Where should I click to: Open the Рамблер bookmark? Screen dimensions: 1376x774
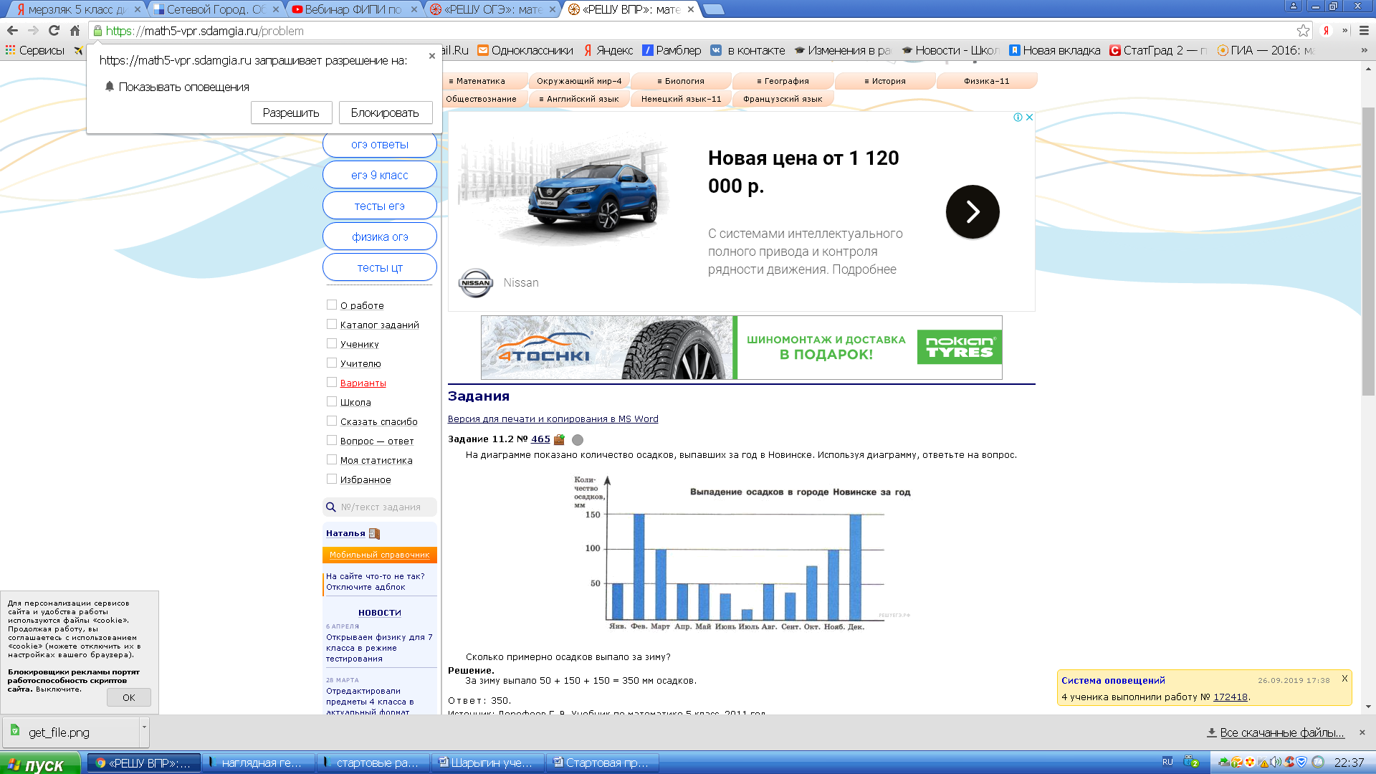coord(672,50)
